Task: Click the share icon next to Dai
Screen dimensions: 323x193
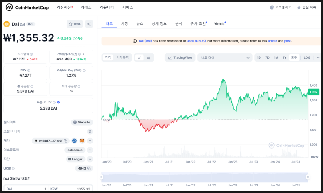Action: (x=89, y=24)
